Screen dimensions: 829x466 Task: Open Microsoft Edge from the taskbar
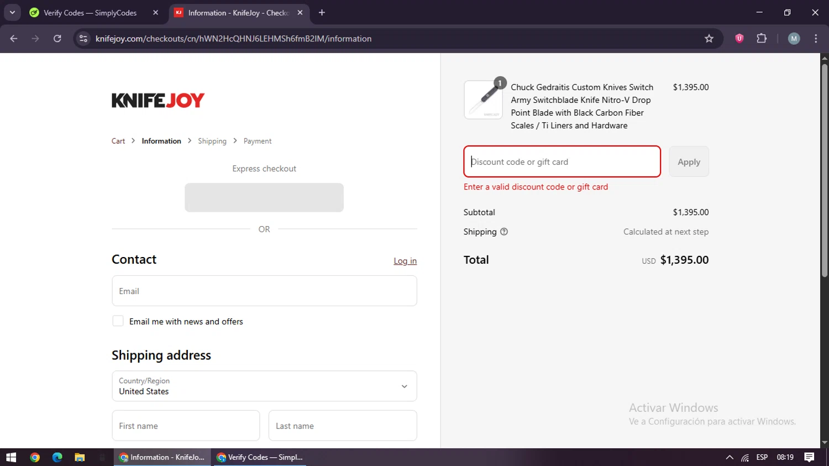point(57,457)
